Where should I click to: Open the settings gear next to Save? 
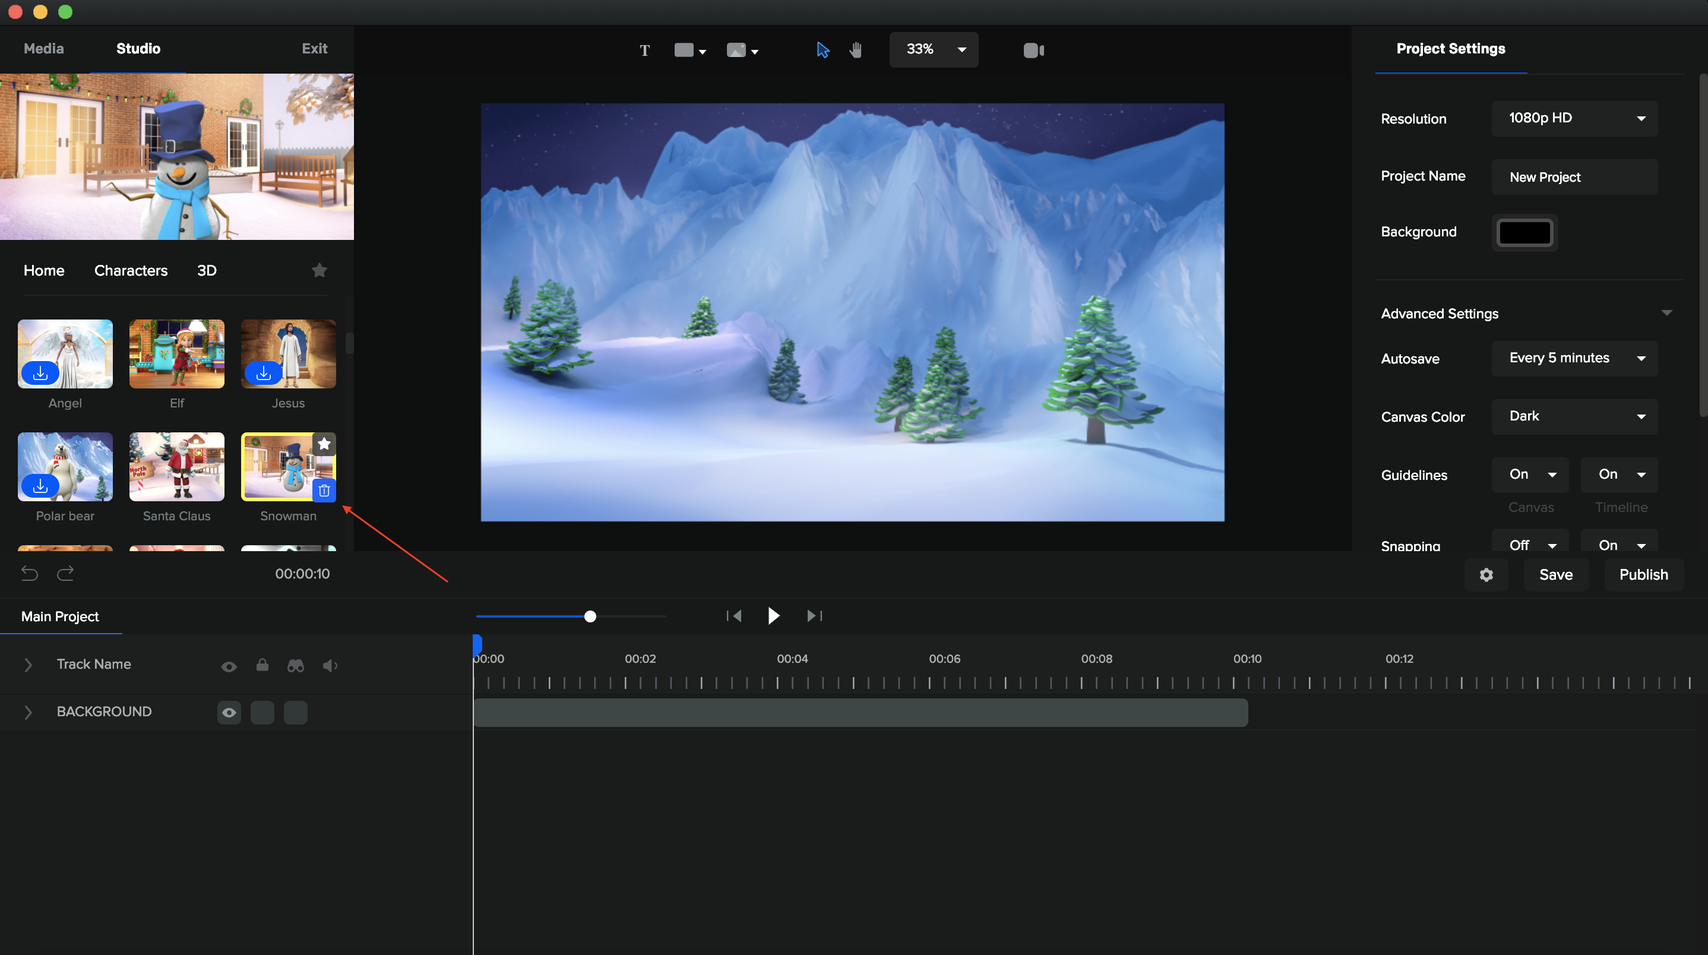[x=1486, y=575]
